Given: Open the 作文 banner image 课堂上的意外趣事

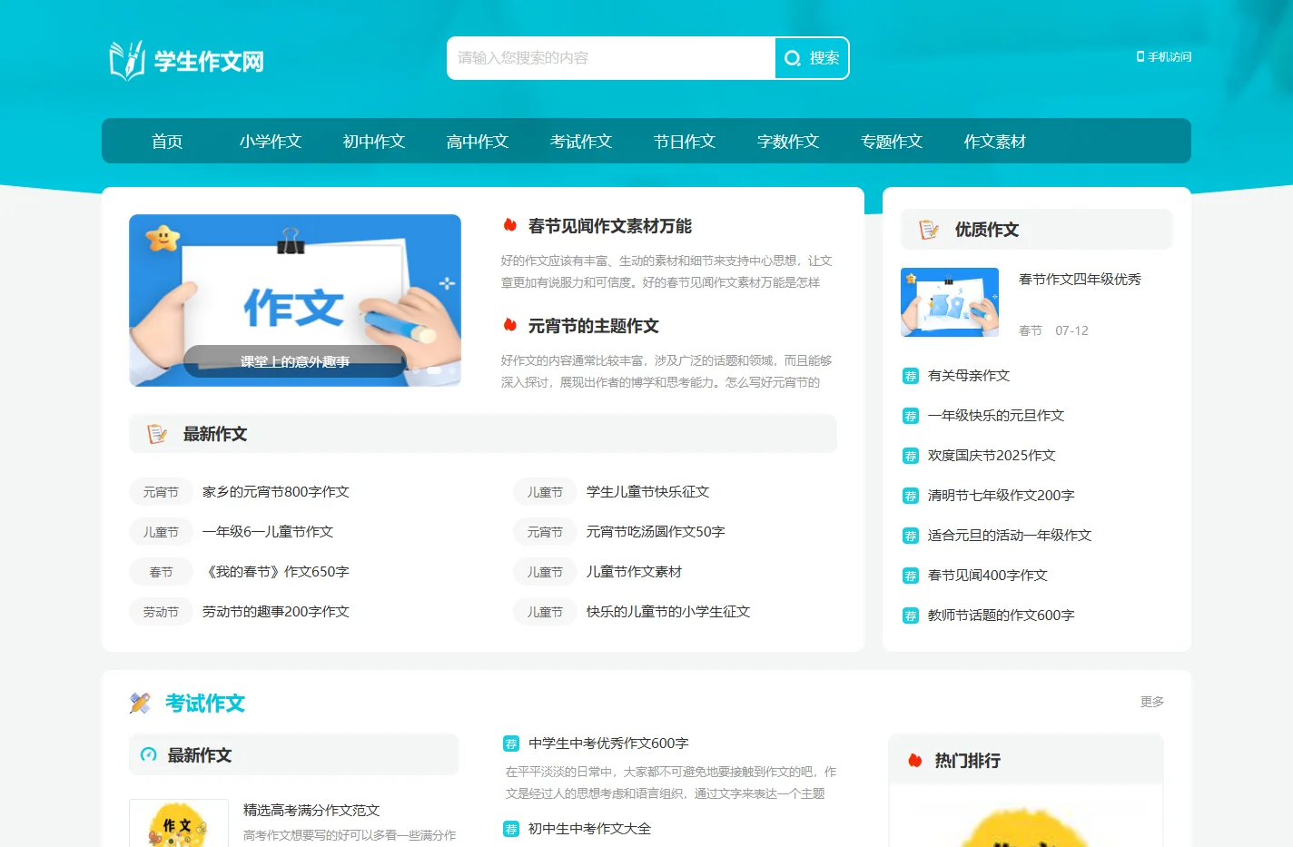Looking at the screenshot, I should [295, 300].
